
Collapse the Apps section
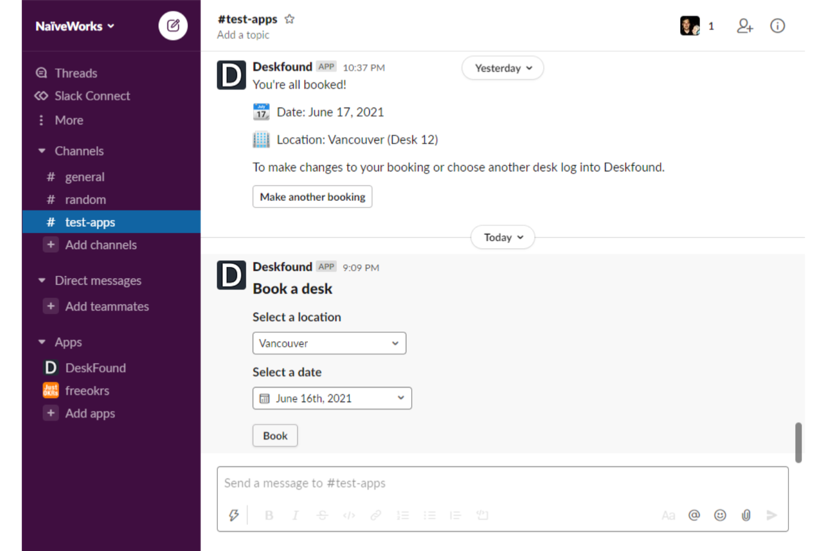pos(42,342)
